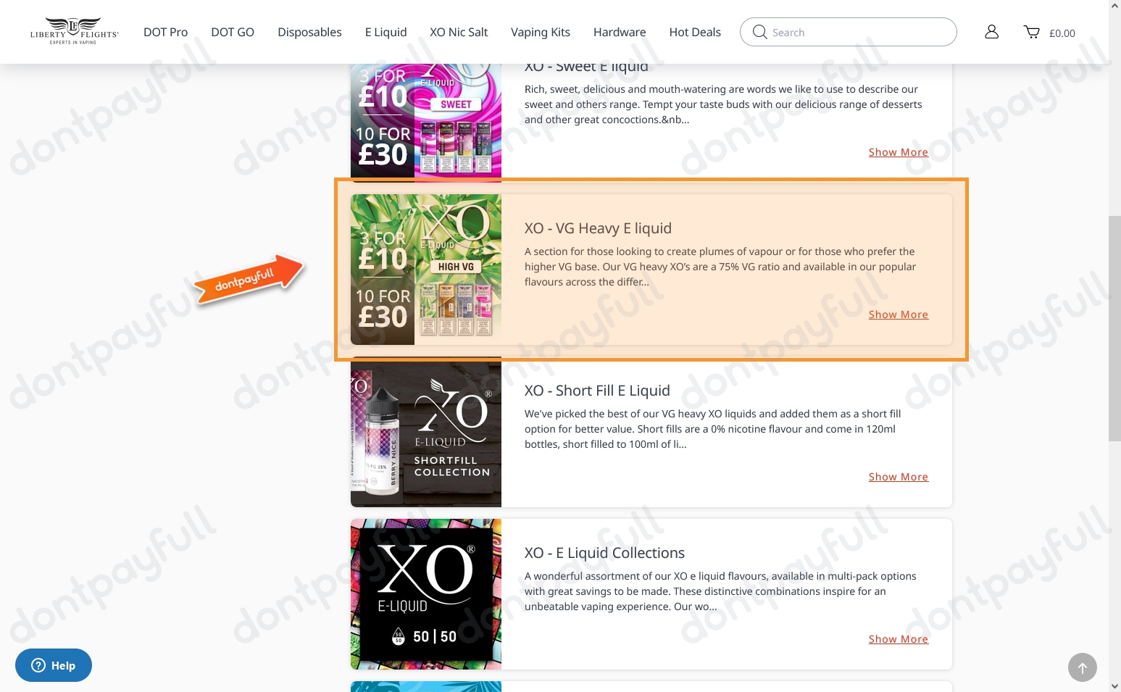Click the Liberty Flights logo
Image resolution: width=1121 pixels, height=692 pixels.
(x=74, y=31)
